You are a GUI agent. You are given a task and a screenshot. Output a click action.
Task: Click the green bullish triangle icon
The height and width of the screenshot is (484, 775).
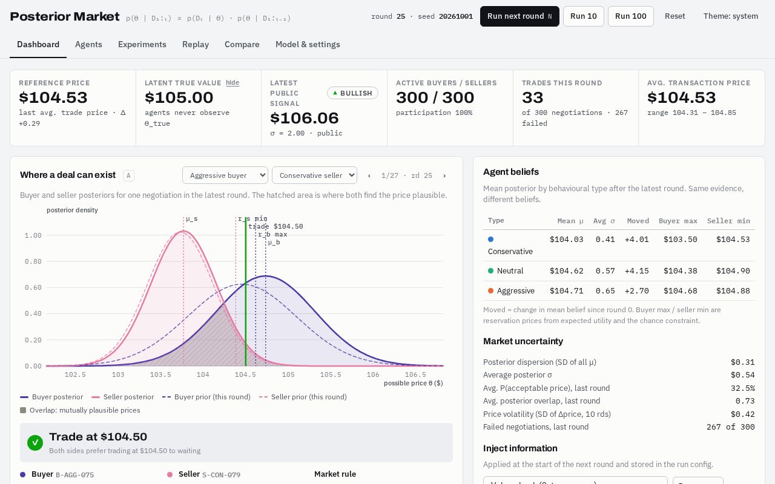pos(335,93)
